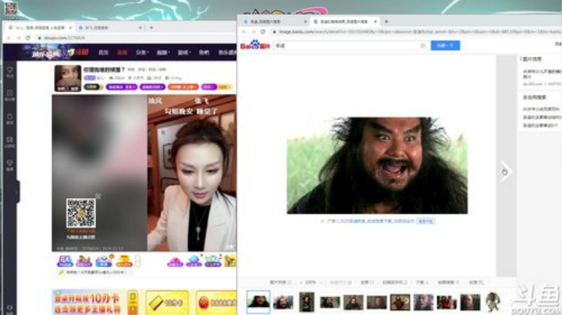Image resolution: width=562 pixels, height=315 pixels.
Task: Expand the Douyu left sidebar handle
Action: click(16, 193)
